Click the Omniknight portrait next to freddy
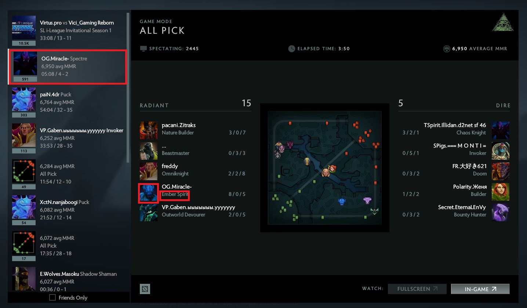This screenshot has width=527, height=308. coord(149,171)
